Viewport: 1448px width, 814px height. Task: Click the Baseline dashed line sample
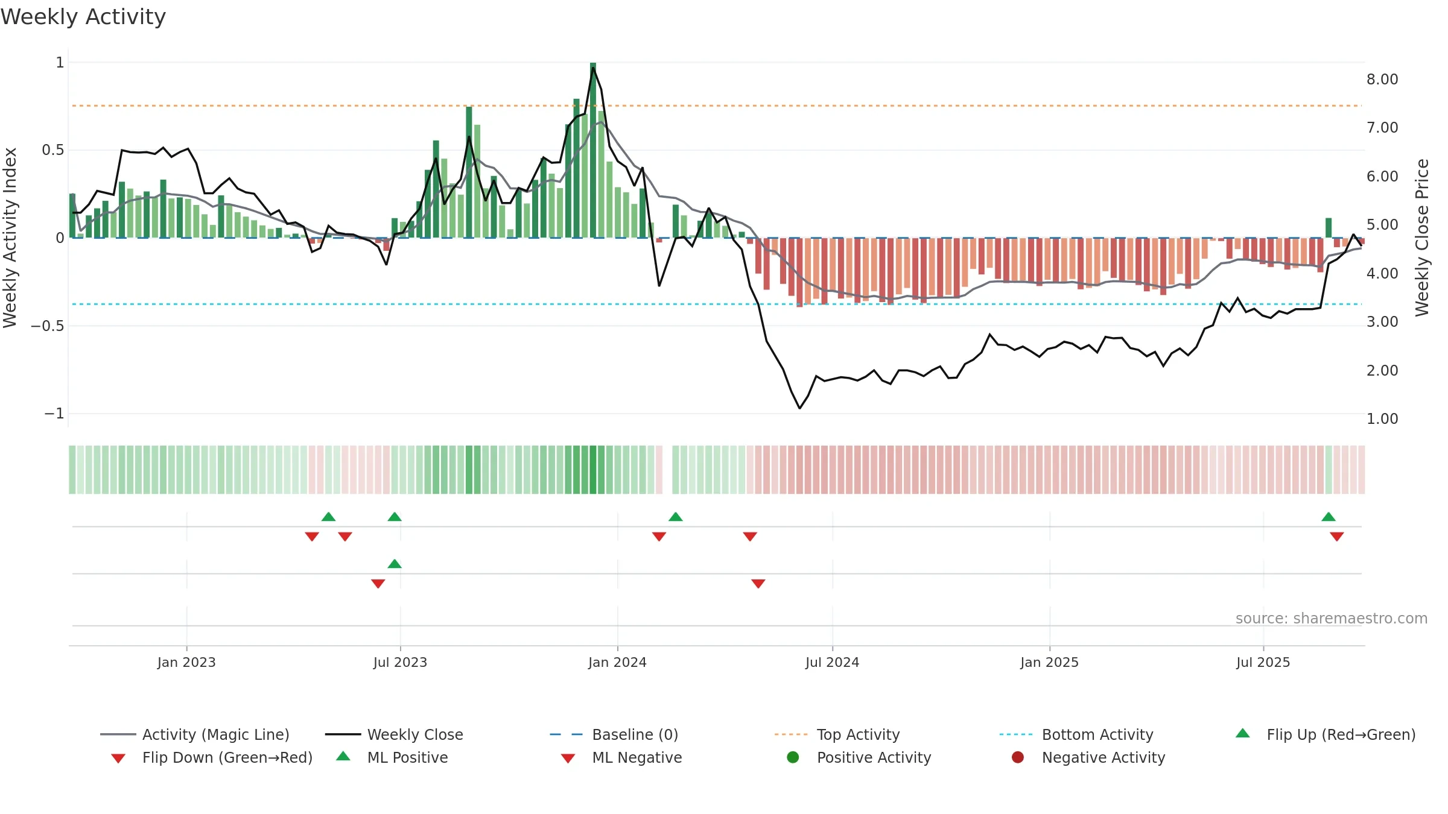[x=567, y=734]
